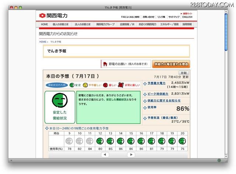Click the Kansai Electric Power logo

[53, 15]
